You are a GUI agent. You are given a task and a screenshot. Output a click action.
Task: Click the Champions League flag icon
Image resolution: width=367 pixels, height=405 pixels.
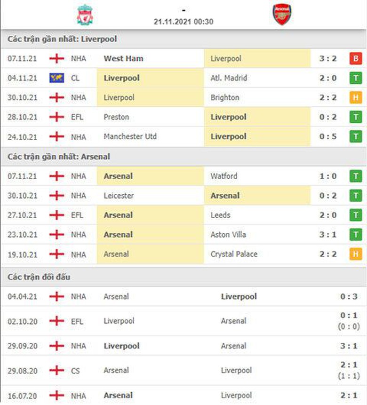coord(56,78)
